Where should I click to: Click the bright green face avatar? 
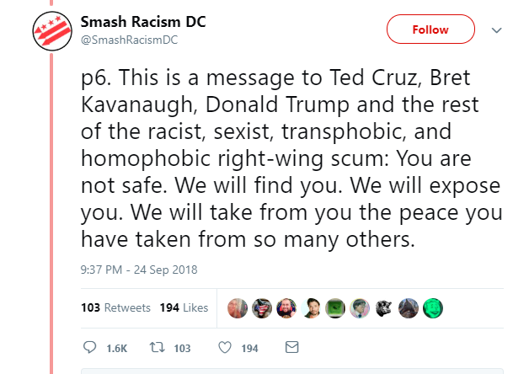pos(433,308)
